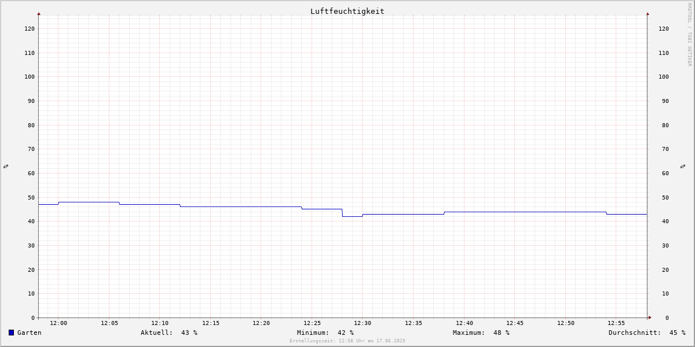The width and height of the screenshot is (695, 347).
Task: Click the '10' label on right y-axis
Action: click(x=665, y=293)
